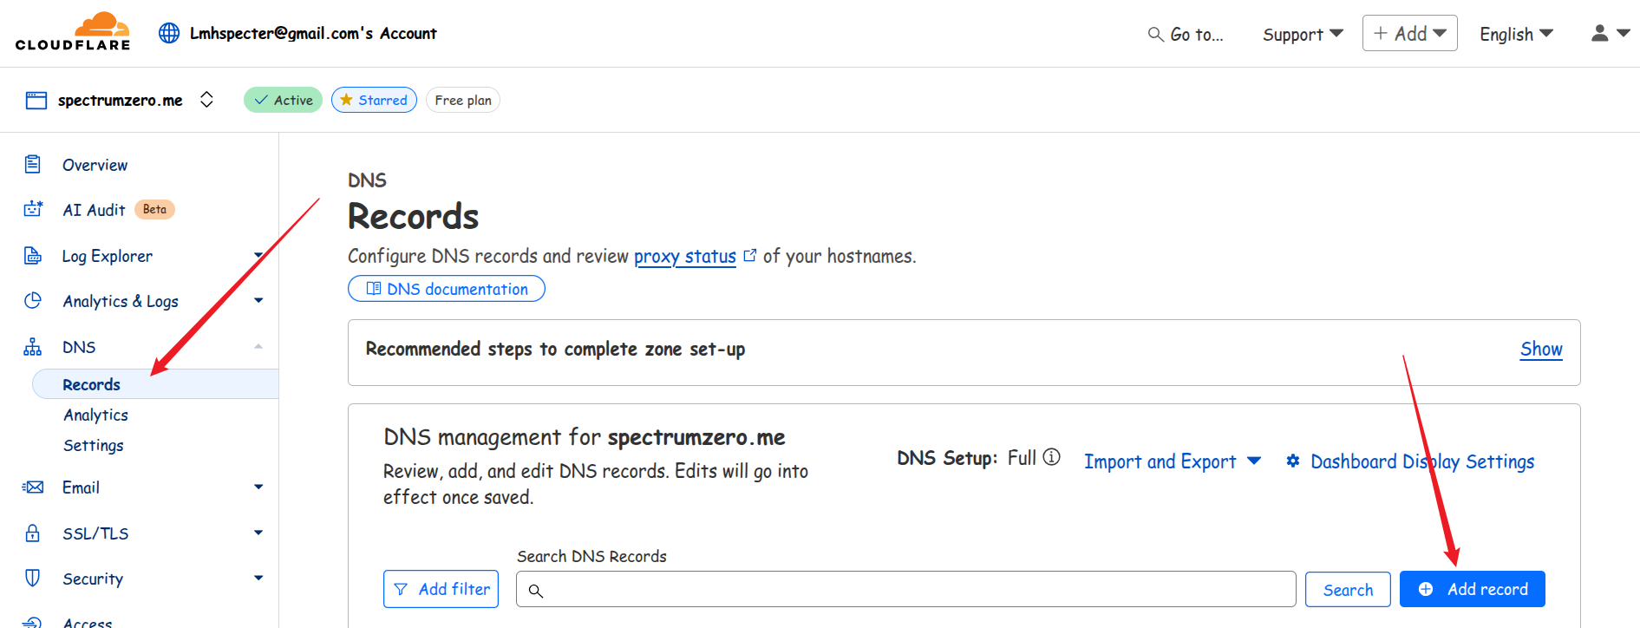Open the user profile menu
The width and height of the screenshot is (1640, 628).
(1610, 33)
